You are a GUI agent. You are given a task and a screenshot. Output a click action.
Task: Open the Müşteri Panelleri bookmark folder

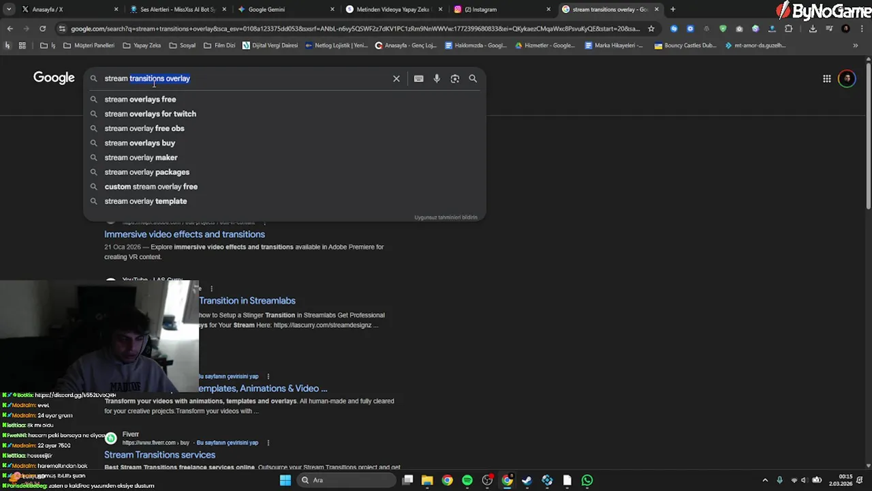tap(89, 46)
